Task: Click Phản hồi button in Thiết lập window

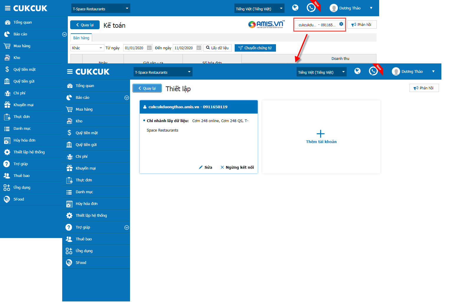Action: coord(424,88)
